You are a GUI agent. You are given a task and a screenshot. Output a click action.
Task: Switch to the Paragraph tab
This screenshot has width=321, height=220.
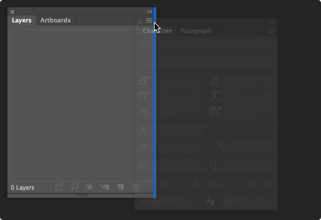[x=196, y=31]
